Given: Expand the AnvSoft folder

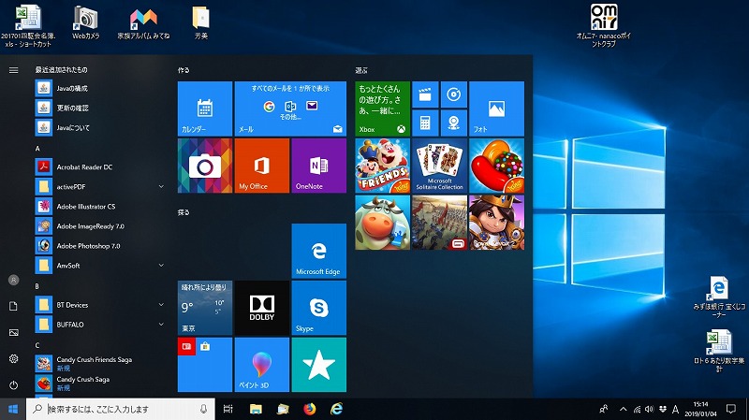Looking at the screenshot, I should 100,266.
